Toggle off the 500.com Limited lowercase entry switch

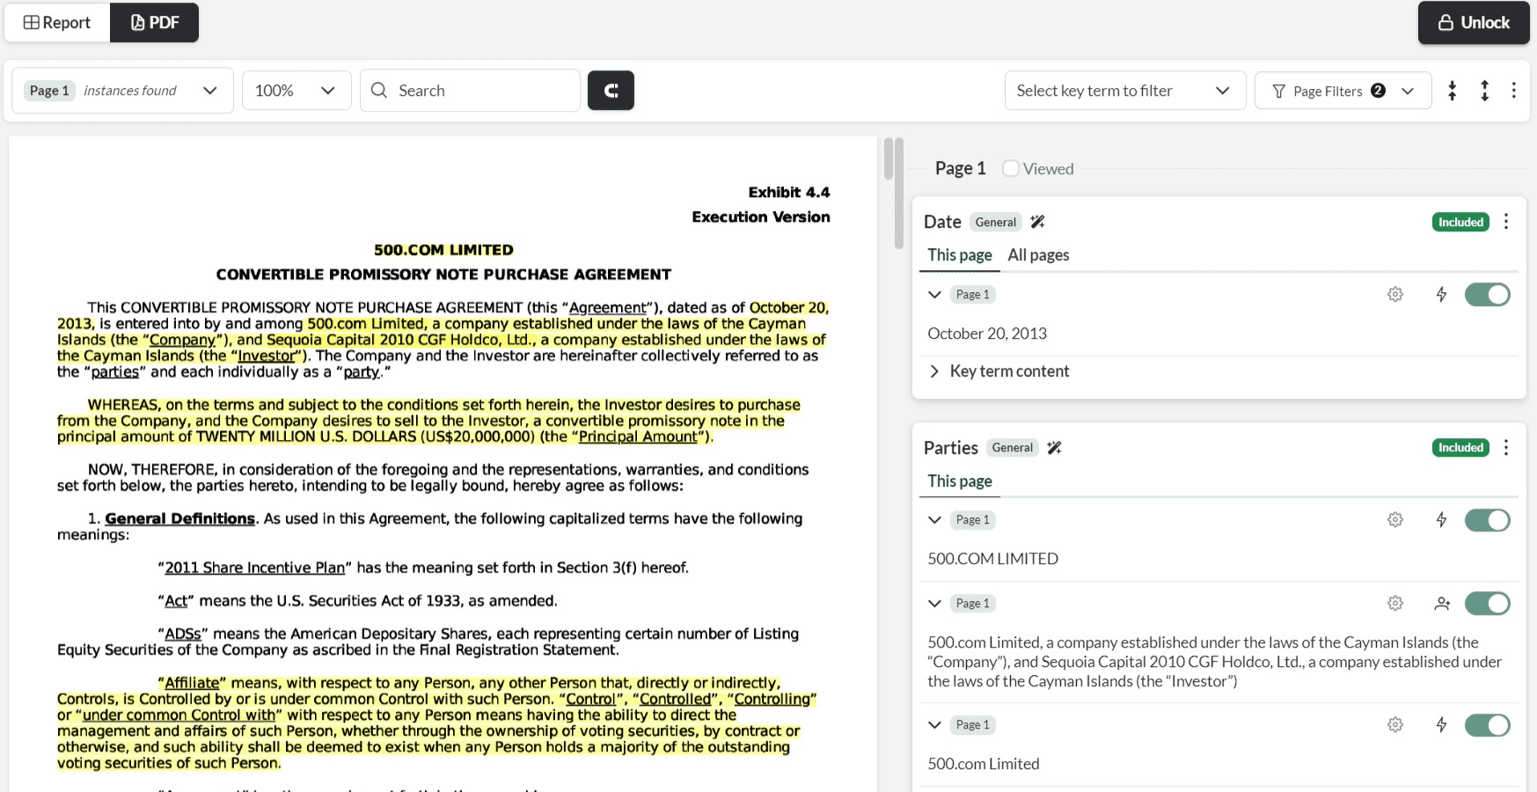coord(1487,725)
